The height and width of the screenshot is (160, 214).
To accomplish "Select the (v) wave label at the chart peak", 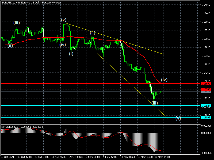I will tap(64, 20).
